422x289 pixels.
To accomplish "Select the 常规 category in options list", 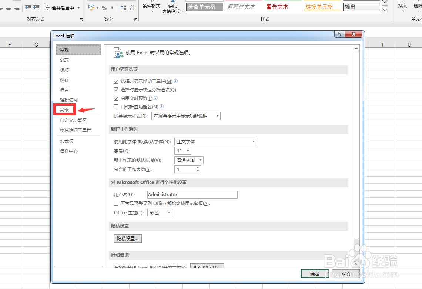I will tap(78, 50).
